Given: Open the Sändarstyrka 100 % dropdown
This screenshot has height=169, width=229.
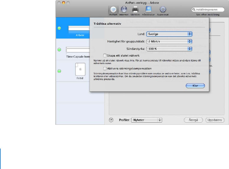Looking at the screenshot, I should tap(169, 49).
